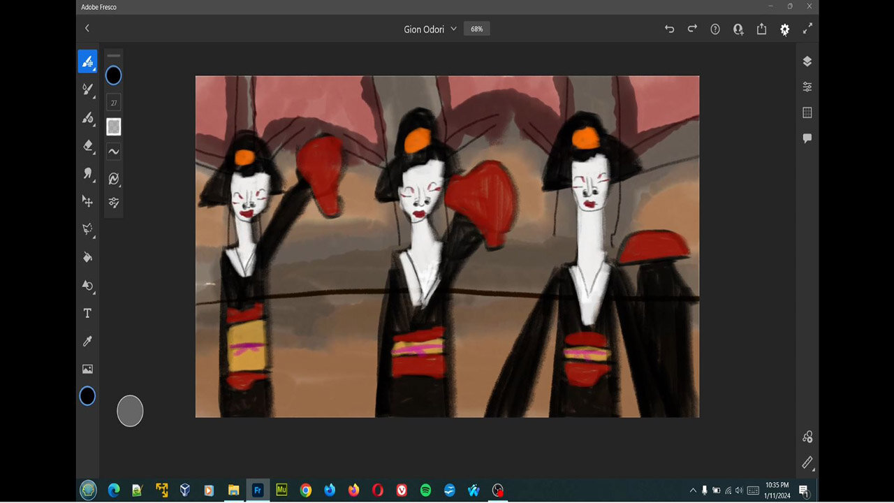Image resolution: width=894 pixels, height=503 pixels.
Task: Open the layer actions icon bottom right
Action: coord(807,437)
